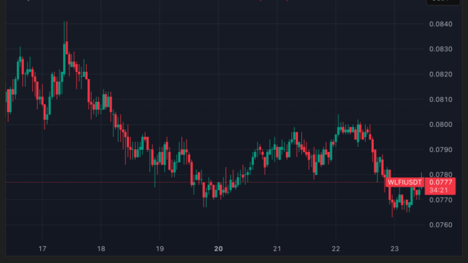
Task: Select date 21 on the time axis
Action: tap(277, 248)
